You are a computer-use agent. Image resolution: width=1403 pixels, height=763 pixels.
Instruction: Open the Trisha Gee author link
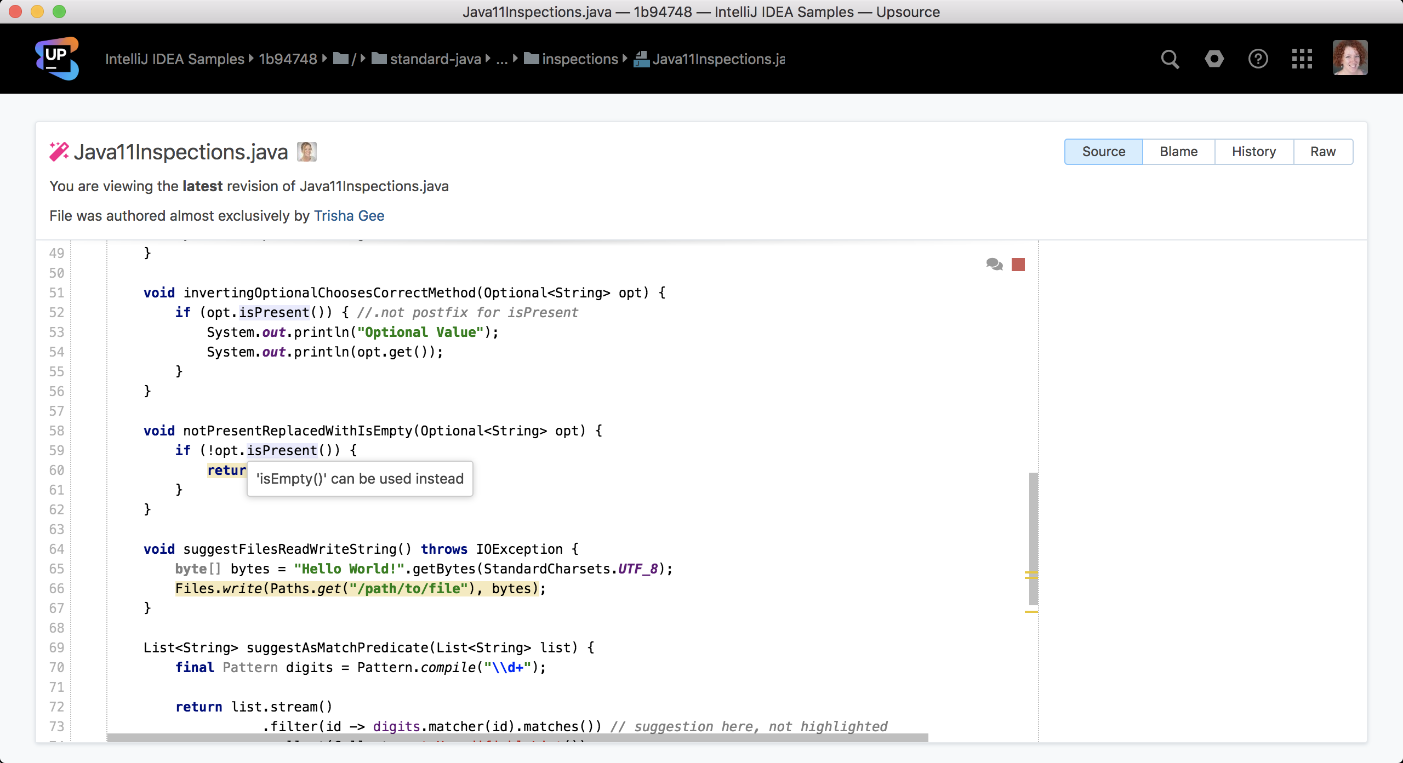(349, 216)
